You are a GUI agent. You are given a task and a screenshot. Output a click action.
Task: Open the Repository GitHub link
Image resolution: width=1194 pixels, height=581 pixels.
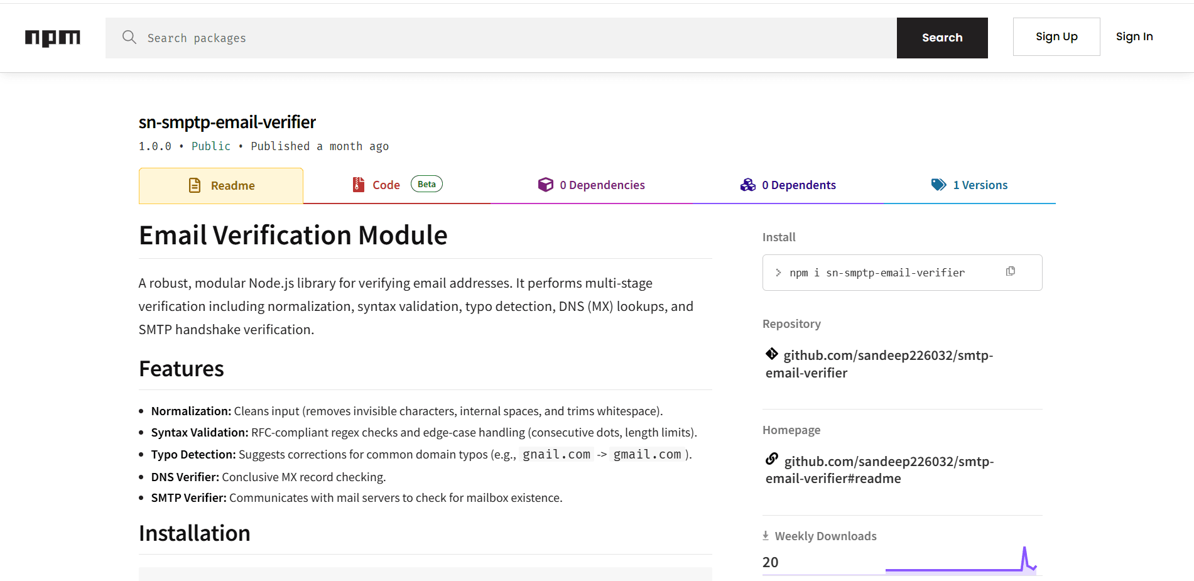tap(879, 364)
